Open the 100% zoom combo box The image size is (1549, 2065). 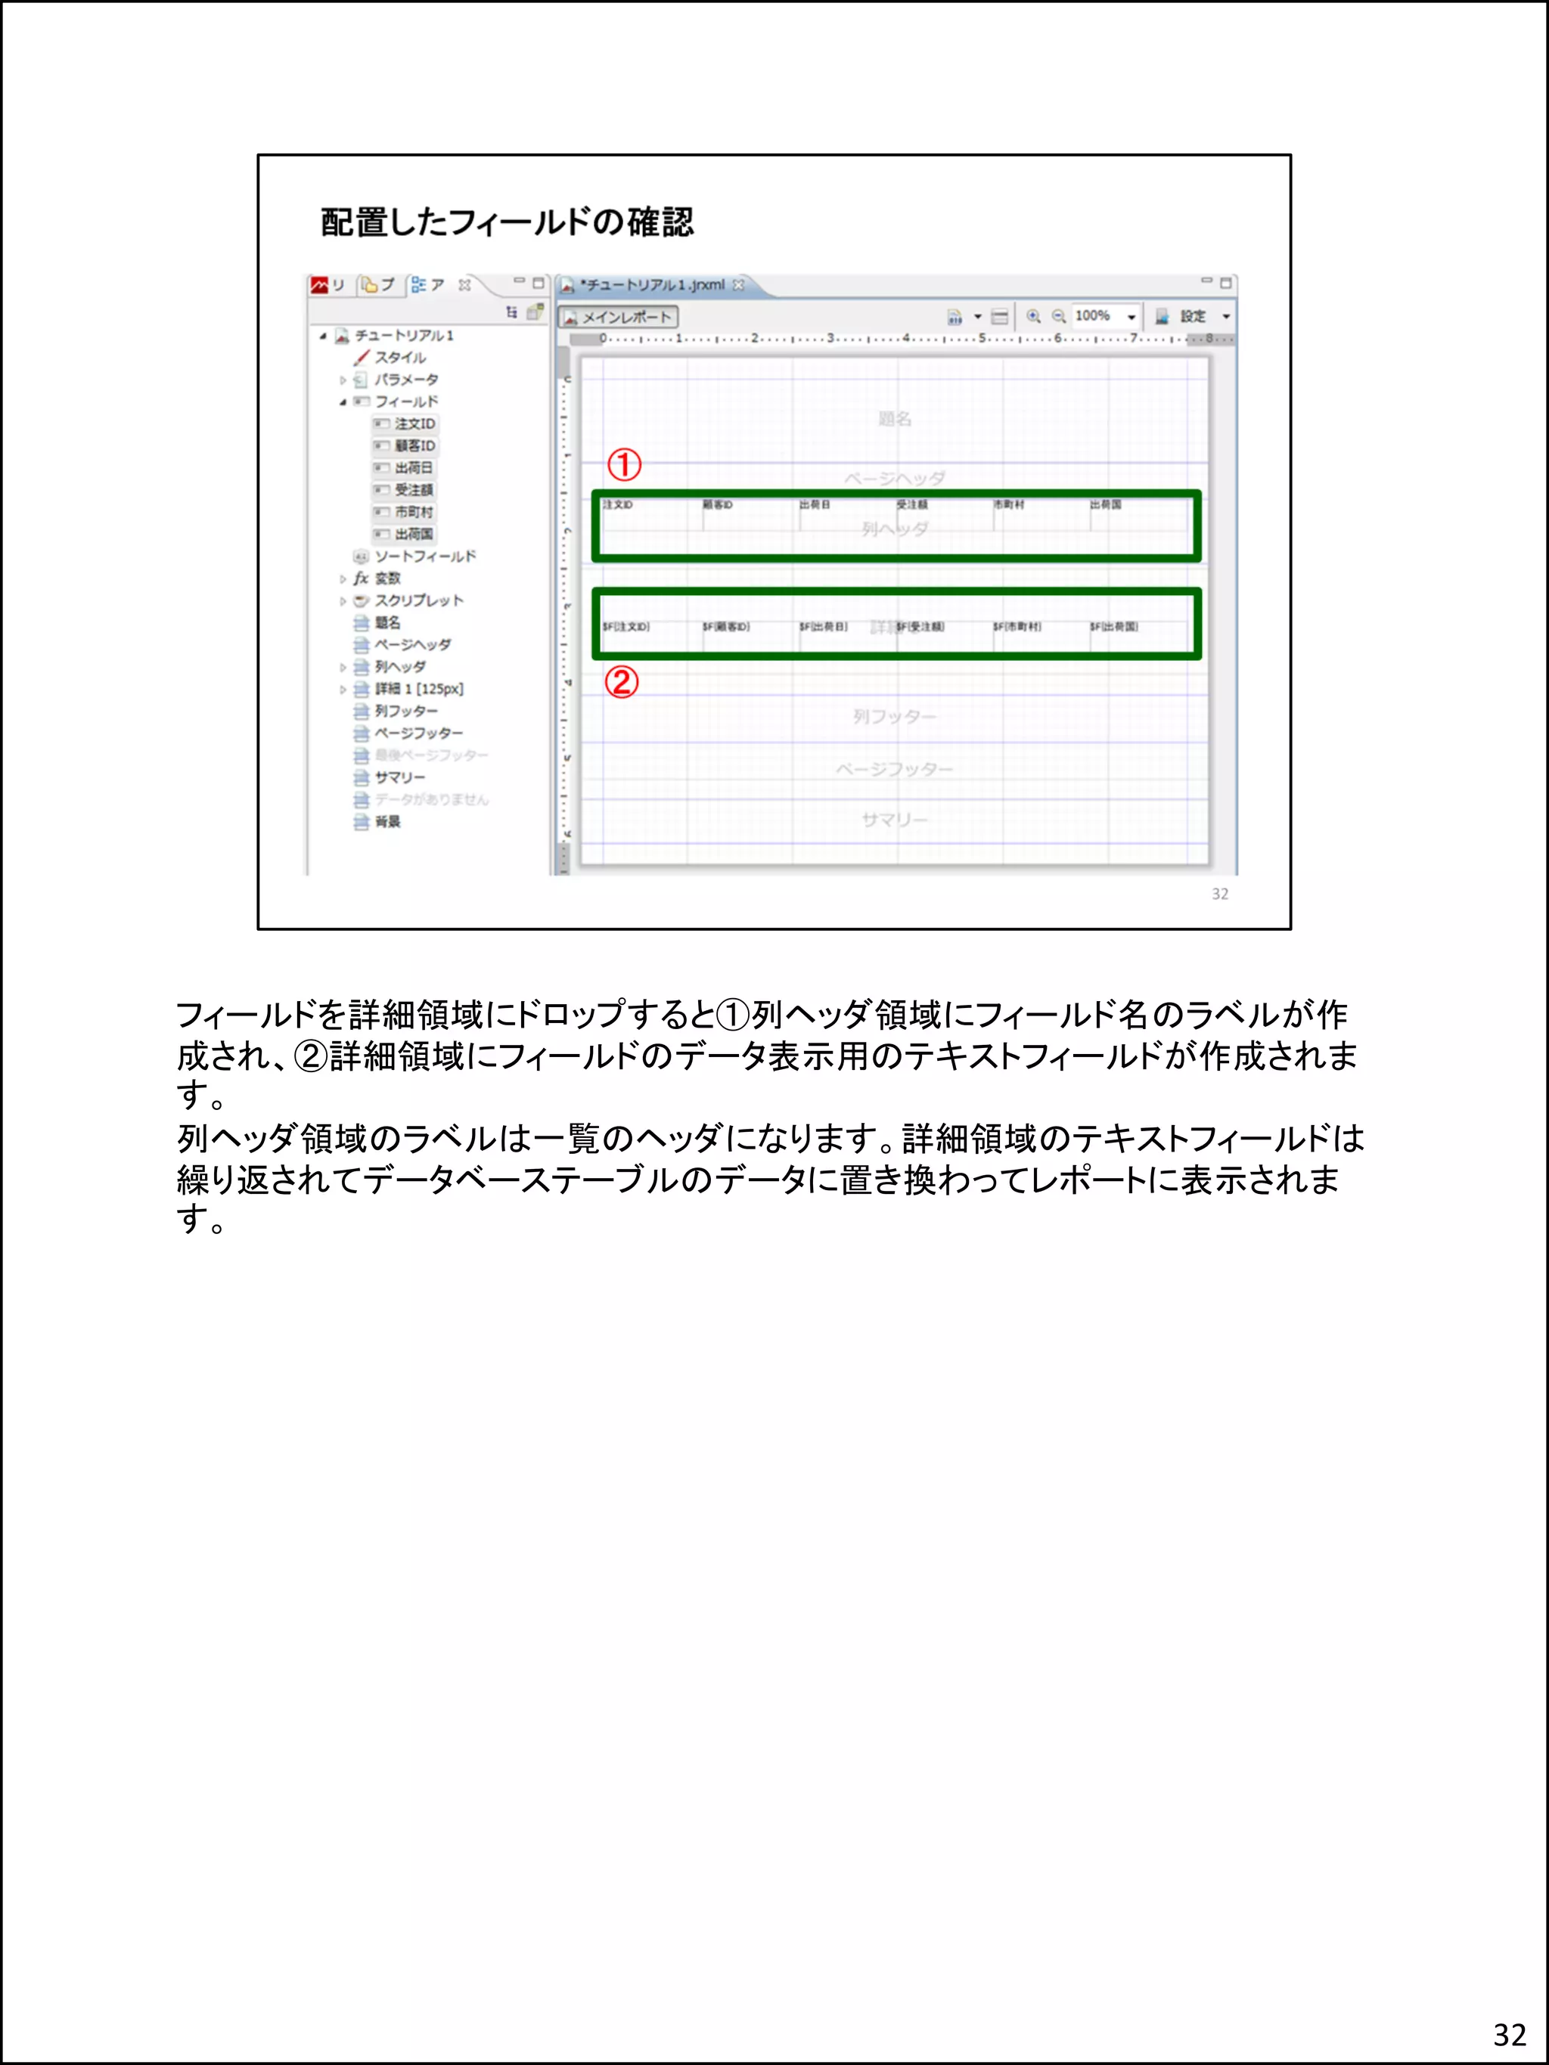click(1106, 317)
